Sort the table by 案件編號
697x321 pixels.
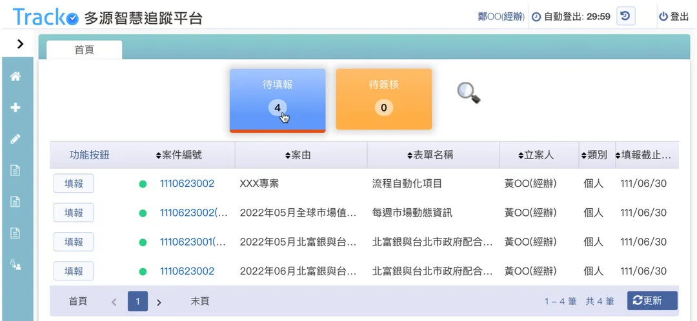coord(179,155)
